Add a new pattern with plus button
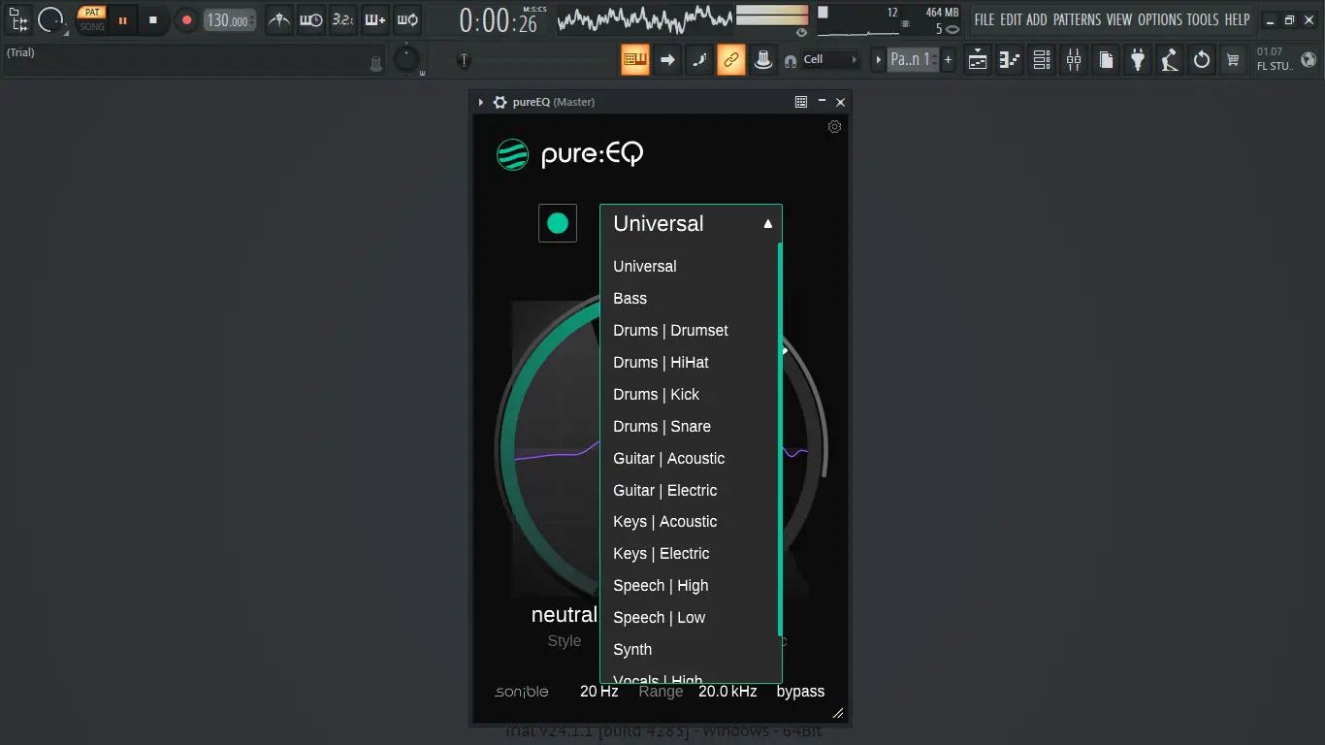The width and height of the screenshot is (1325, 745). (948, 60)
